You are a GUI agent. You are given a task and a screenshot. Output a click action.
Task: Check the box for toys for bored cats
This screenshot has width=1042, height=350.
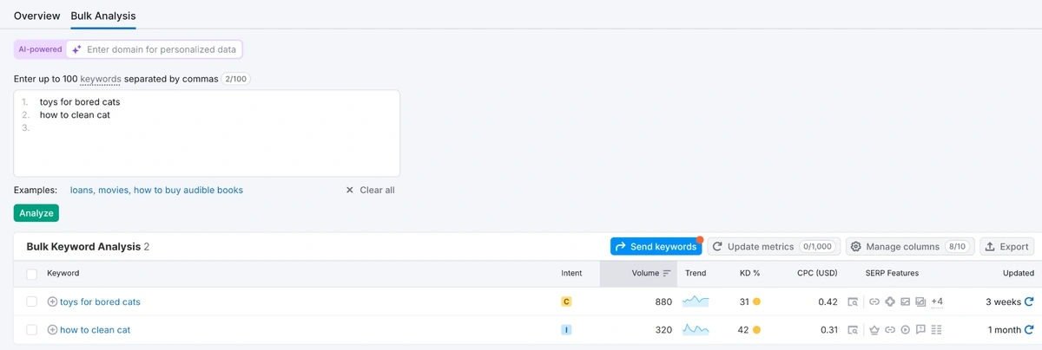(31, 301)
